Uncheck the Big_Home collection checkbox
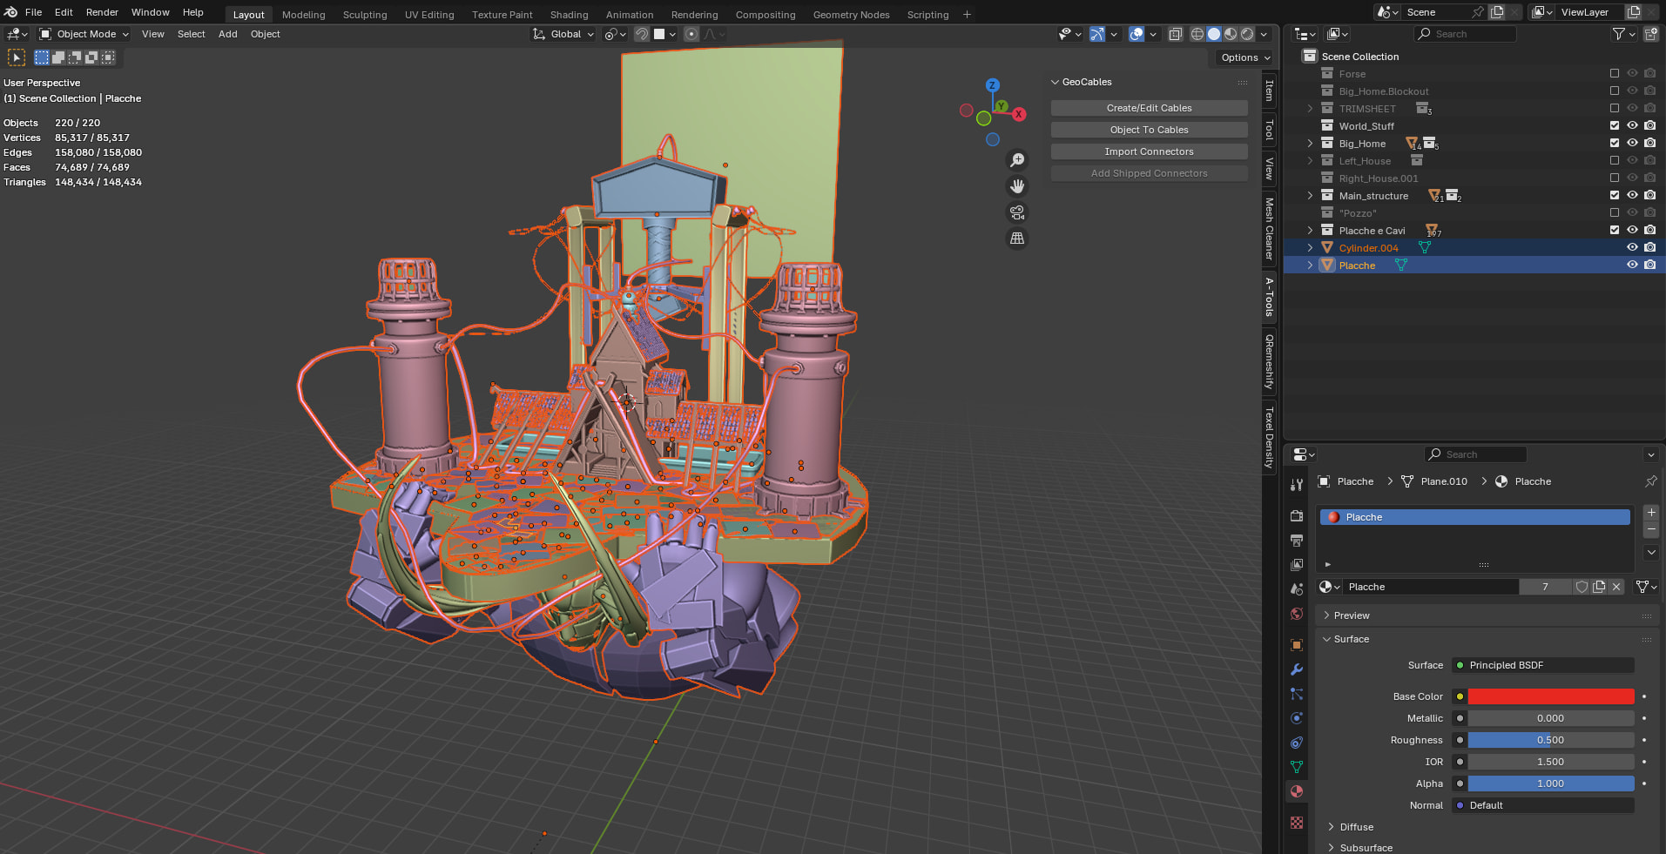Image resolution: width=1666 pixels, height=854 pixels. [x=1615, y=144]
